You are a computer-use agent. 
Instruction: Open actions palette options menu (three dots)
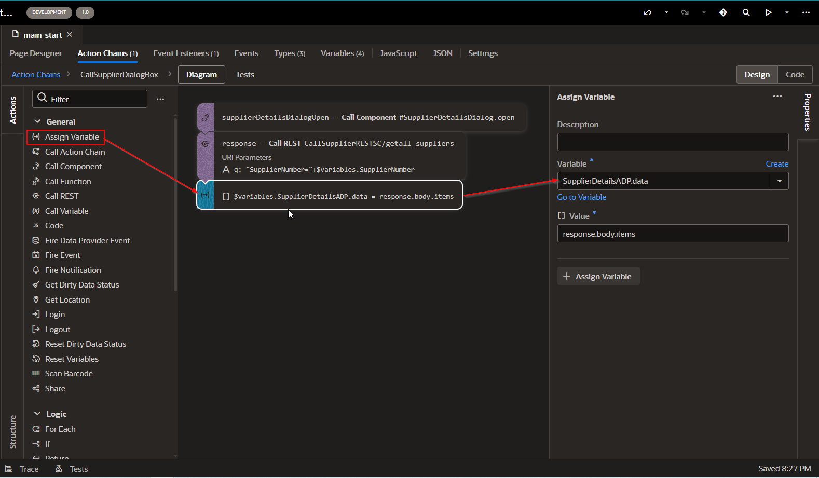[x=160, y=99]
